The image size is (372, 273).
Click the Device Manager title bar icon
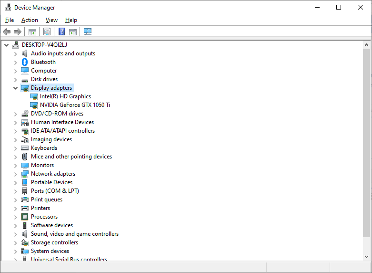click(8, 7)
